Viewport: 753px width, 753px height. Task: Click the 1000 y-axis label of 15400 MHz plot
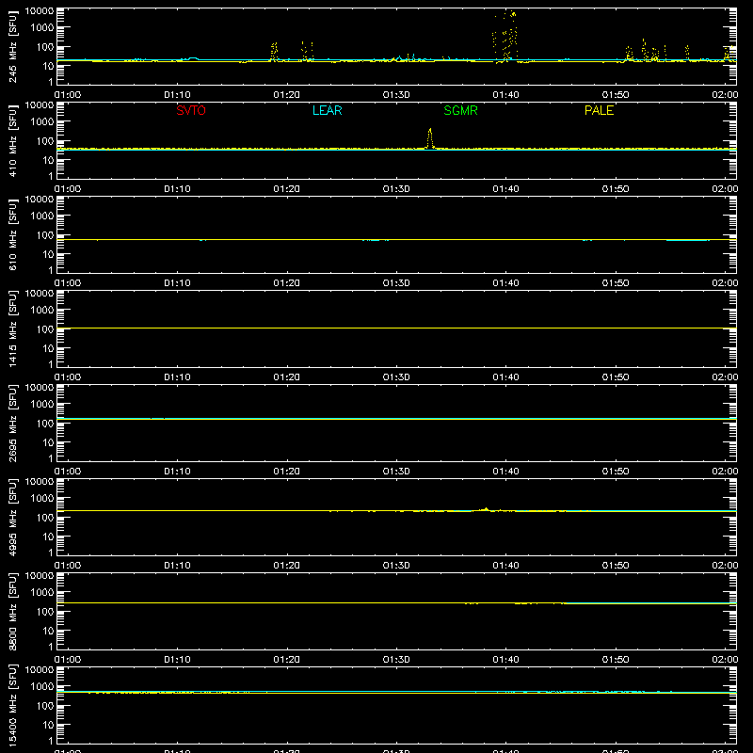[42, 687]
